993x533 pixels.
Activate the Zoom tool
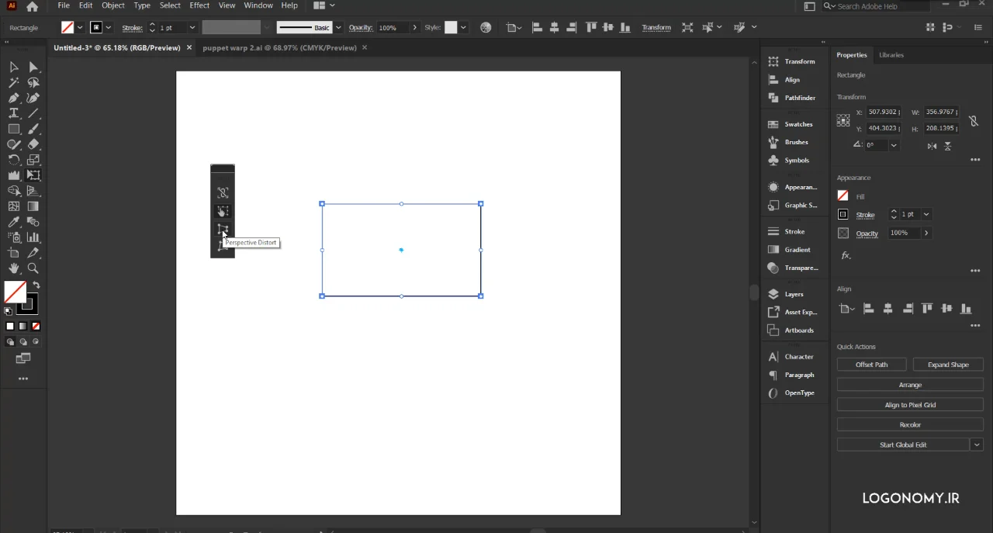[33, 268]
